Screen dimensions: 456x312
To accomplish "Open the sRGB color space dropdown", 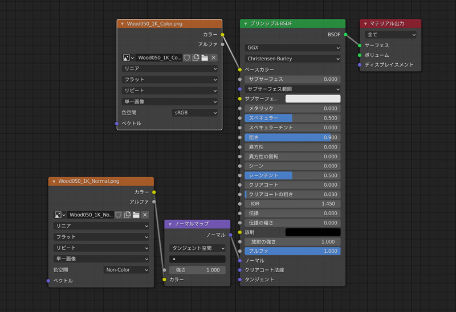I will click(x=194, y=113).
